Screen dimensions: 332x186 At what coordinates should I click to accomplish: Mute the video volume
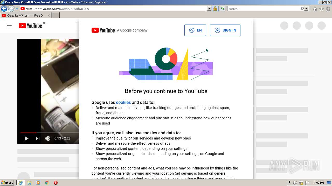[x=47, y=138]
